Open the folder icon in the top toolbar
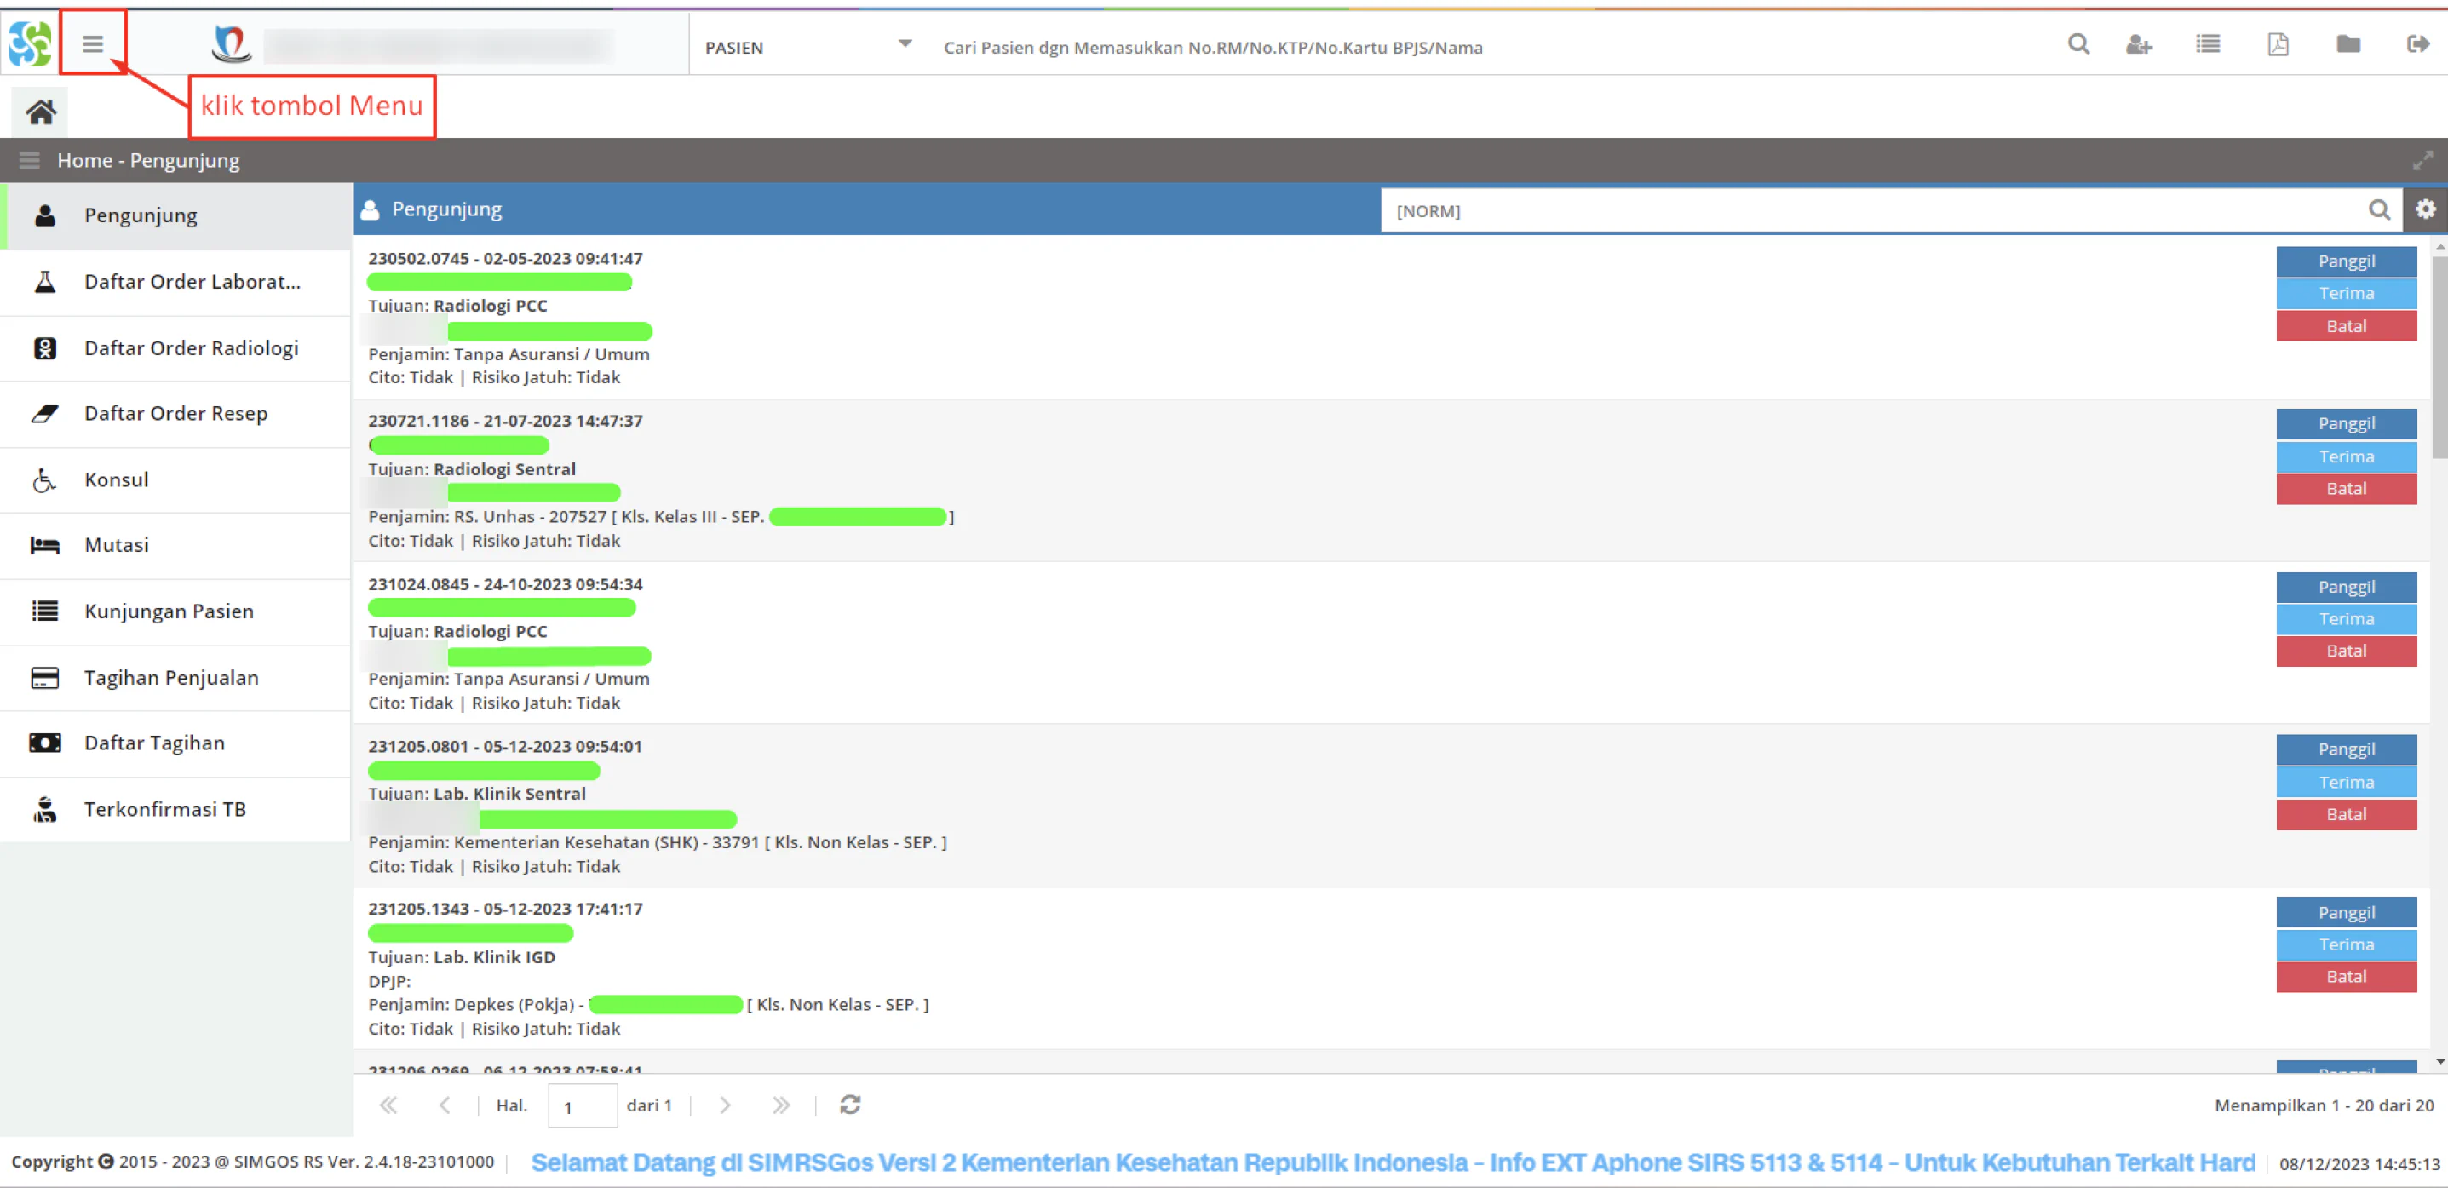Viewport: 2448px width, 1188px height. click(2348, 44)
